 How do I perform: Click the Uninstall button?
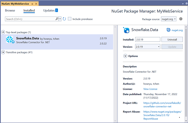click(172, 39)
